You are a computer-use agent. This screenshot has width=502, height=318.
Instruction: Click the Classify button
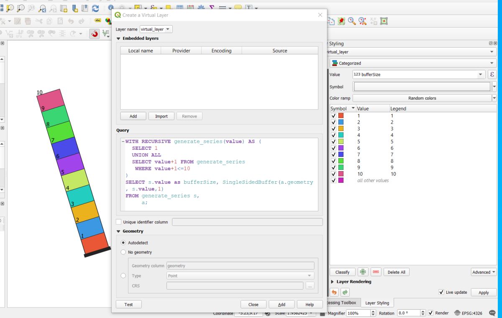(342, 272)
